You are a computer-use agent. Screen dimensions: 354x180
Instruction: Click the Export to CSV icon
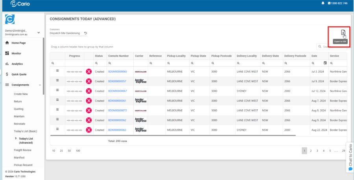point(343,33)
